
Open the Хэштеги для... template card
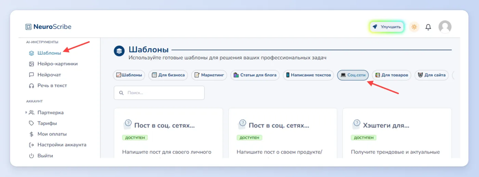pyautogui.click(x=397, y=133)
